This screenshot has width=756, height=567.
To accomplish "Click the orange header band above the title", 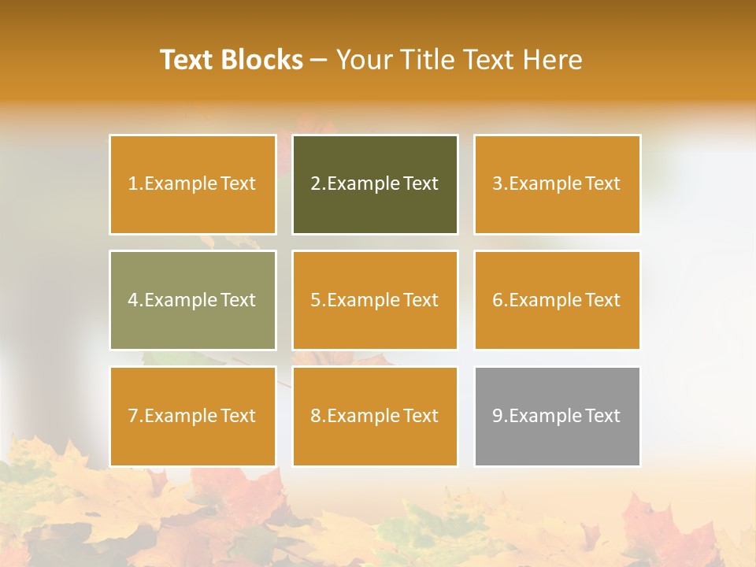I will [x=378, y=17].
